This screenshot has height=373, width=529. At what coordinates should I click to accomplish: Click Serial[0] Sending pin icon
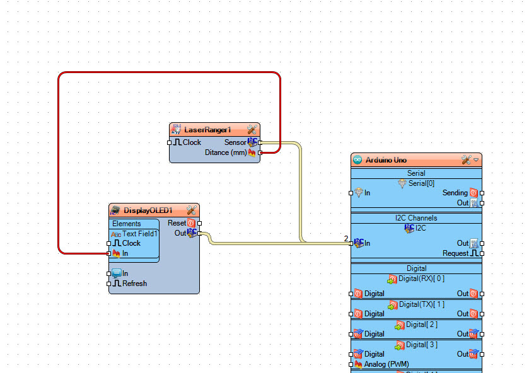click(474, 193)
